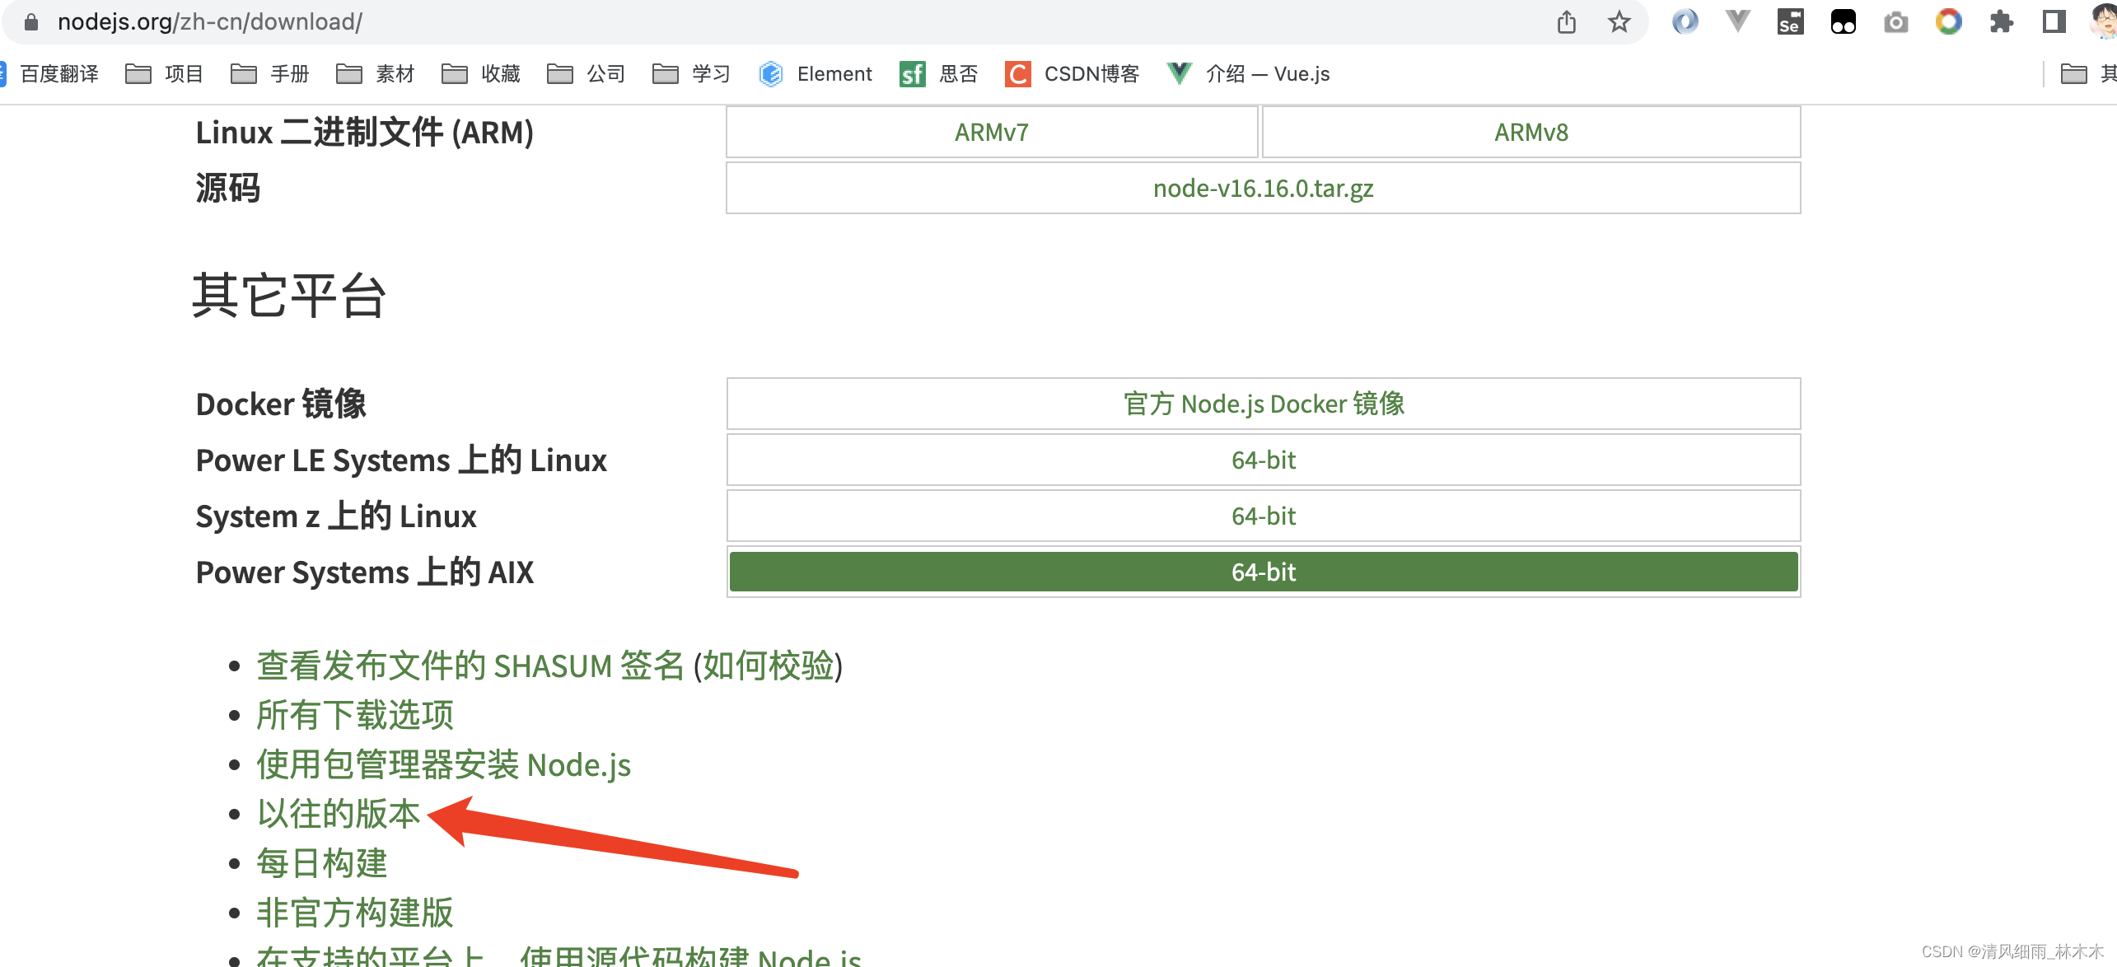Click the blue swirl extension icon
The image size is (2117, 967).
(x=1685, y=21)
